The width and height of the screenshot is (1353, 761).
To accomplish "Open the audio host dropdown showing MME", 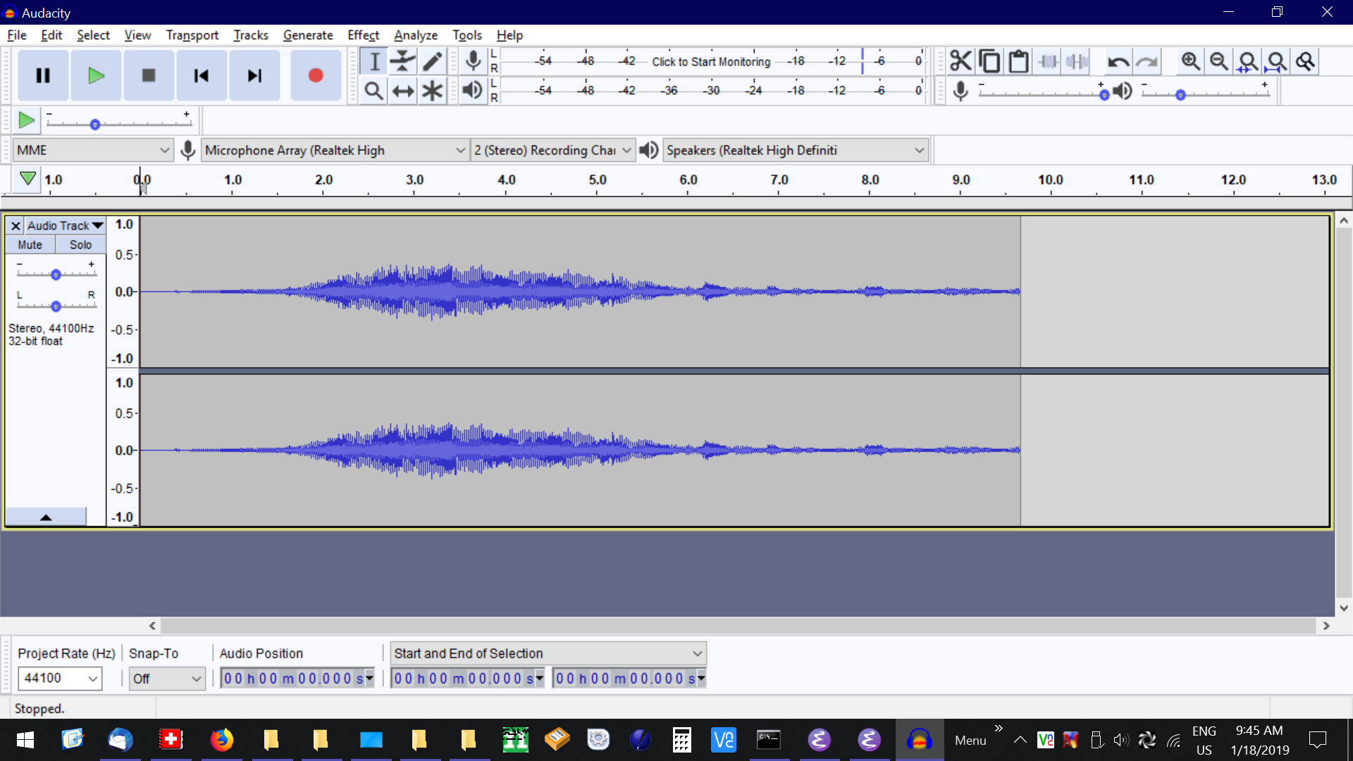I will [92, 149].
